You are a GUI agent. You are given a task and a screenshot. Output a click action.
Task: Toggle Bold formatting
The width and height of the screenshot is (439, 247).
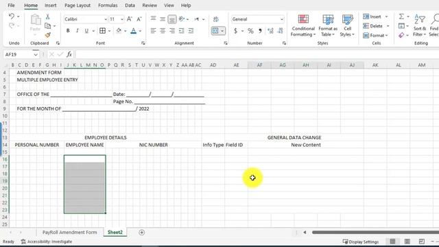click(68, 31)
